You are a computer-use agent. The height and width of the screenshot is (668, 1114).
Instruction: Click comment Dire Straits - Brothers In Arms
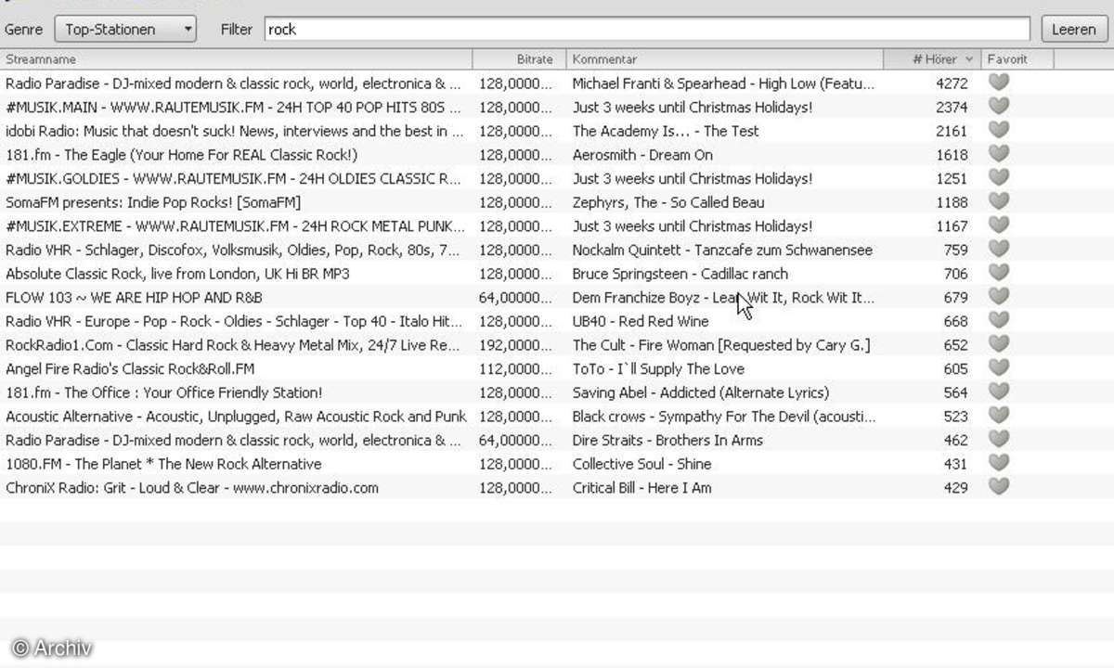point(667,440)
